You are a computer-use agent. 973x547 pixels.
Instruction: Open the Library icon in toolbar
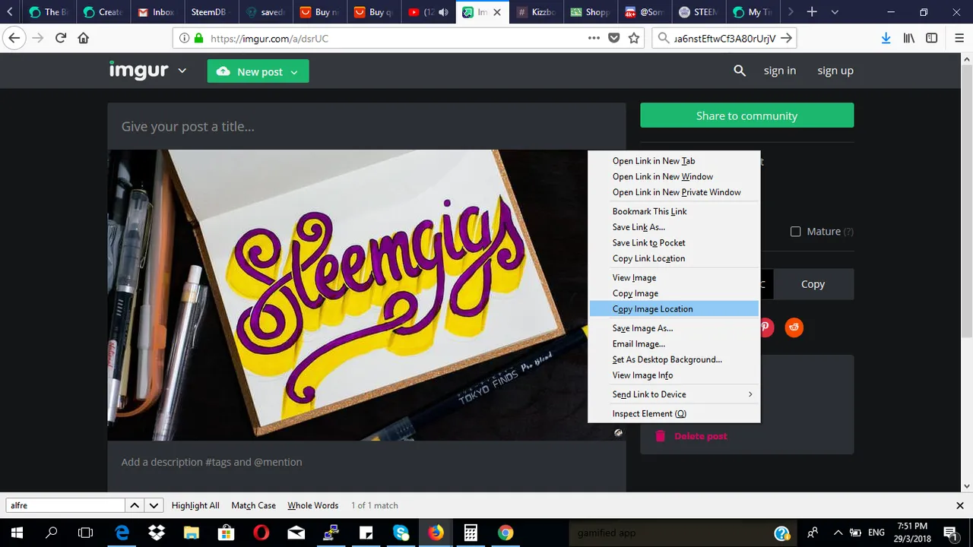point(908,38)
